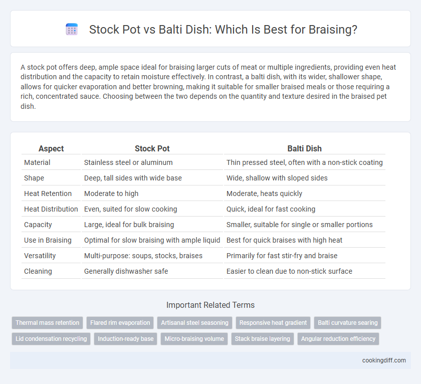
Task: Open the Micro-braising volume tag
Action: (194, 339)
